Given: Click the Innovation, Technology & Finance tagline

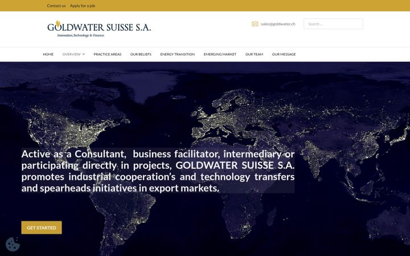Looking at the screenshot, I should [81, 35].
